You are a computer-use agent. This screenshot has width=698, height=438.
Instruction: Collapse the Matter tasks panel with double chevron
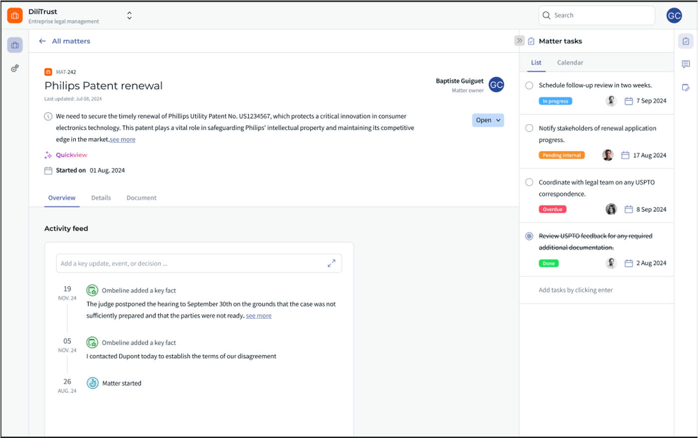pyautogui.click(x=519, y=41)
